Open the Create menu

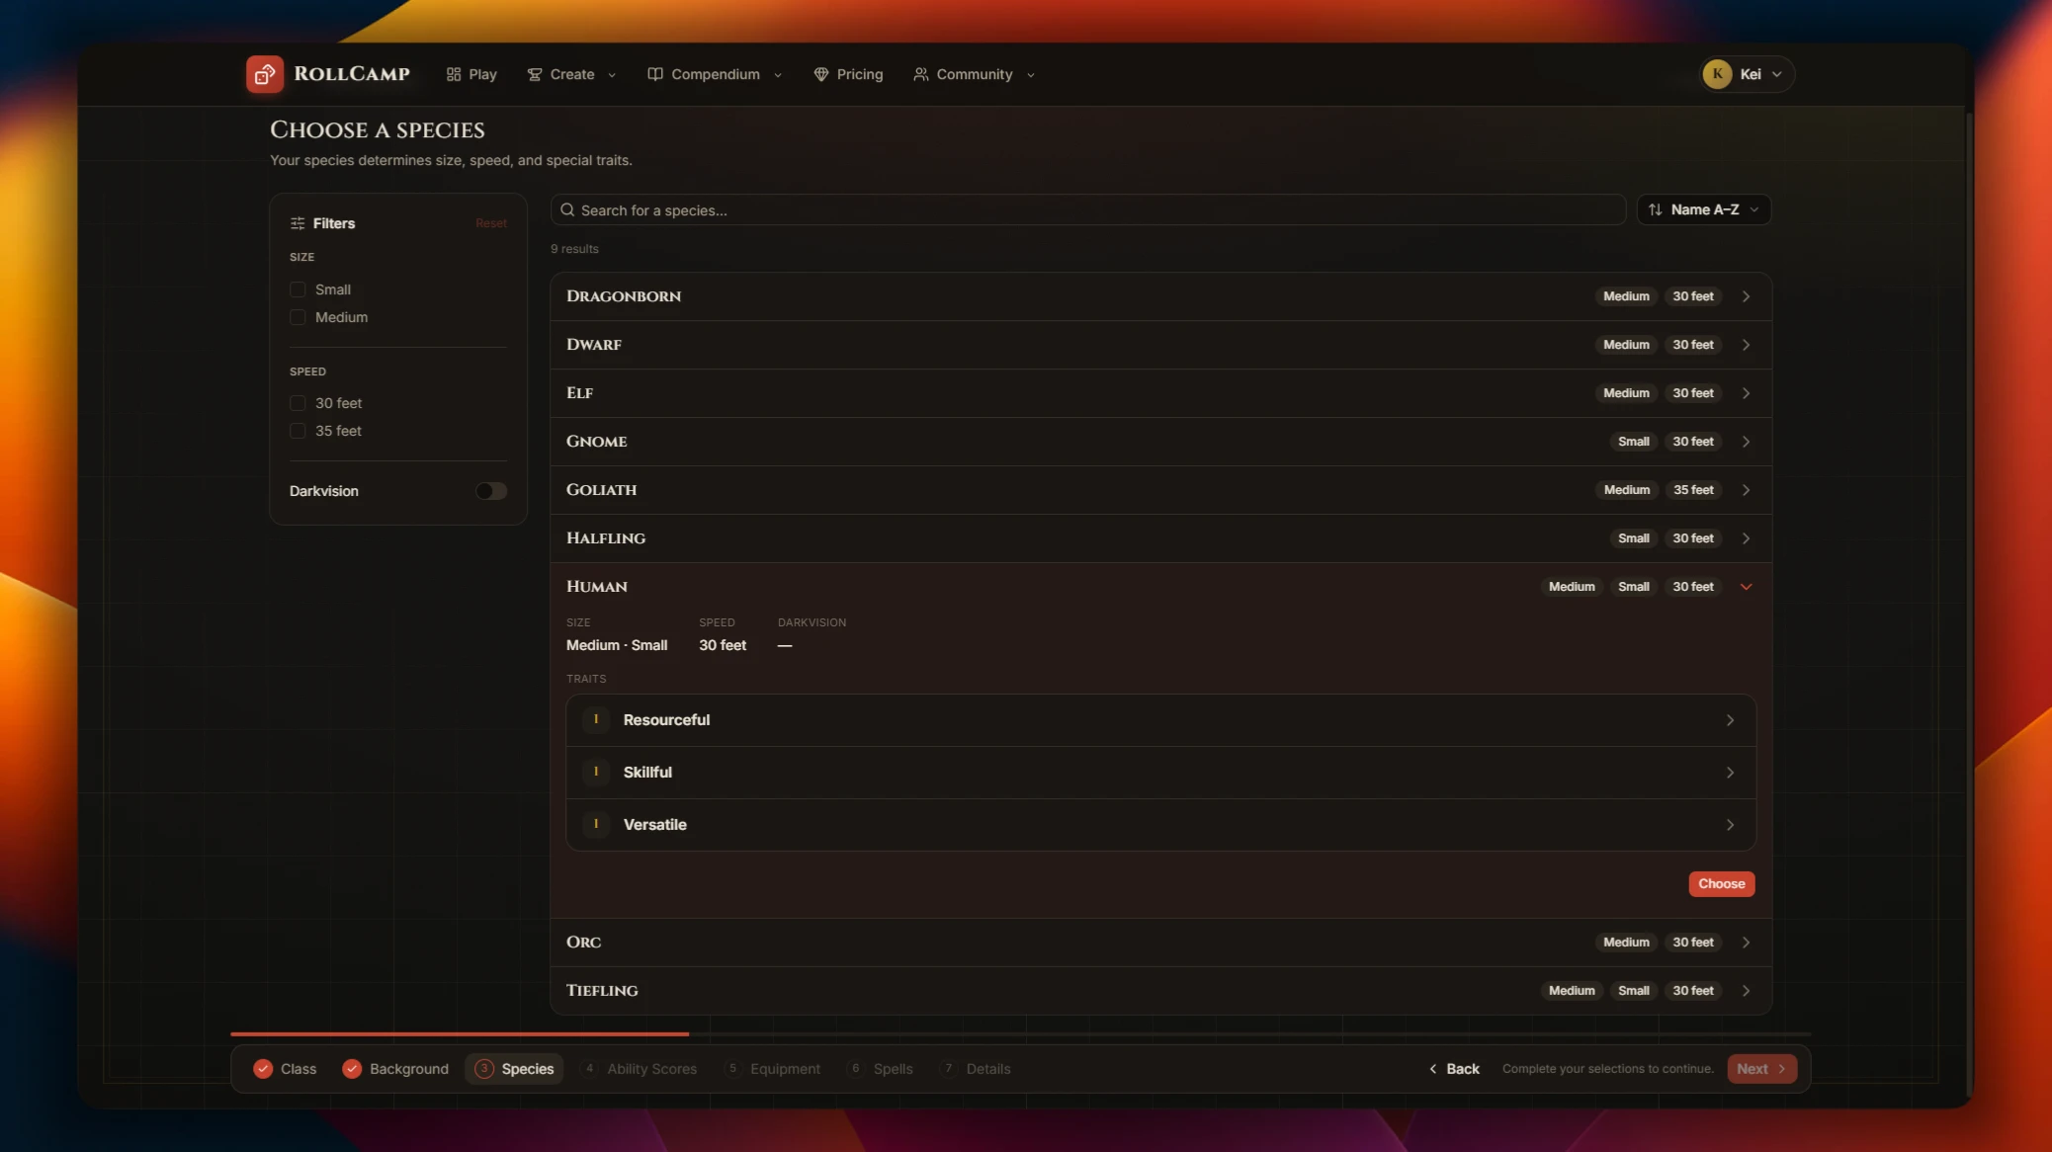pyautogui.click(x=571, y=74)
